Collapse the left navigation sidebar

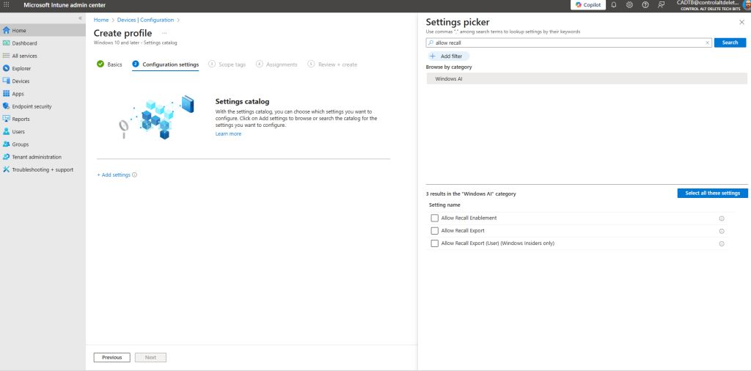click(80, 18)
